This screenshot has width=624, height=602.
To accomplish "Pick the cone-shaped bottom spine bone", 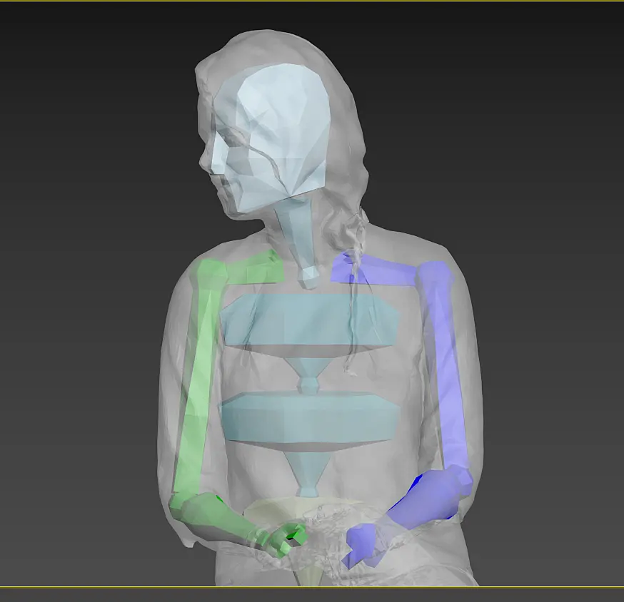I will pyautogui.click(x=308, y=475).
